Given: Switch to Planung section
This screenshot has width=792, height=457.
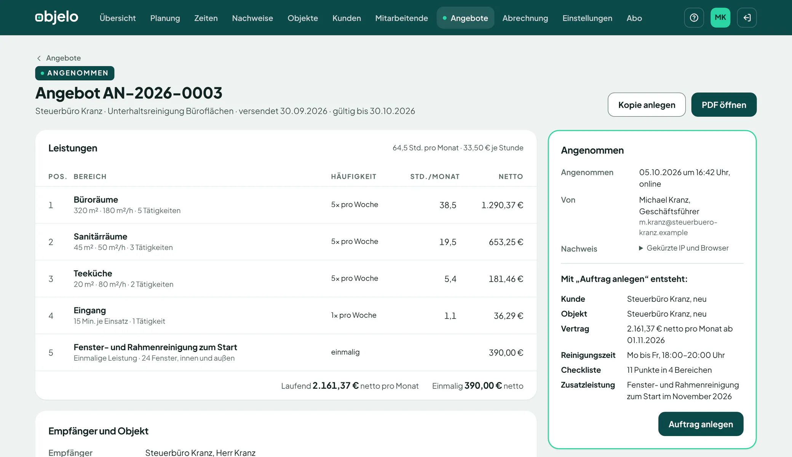Looking at the screenshot, I should (165, 18).
